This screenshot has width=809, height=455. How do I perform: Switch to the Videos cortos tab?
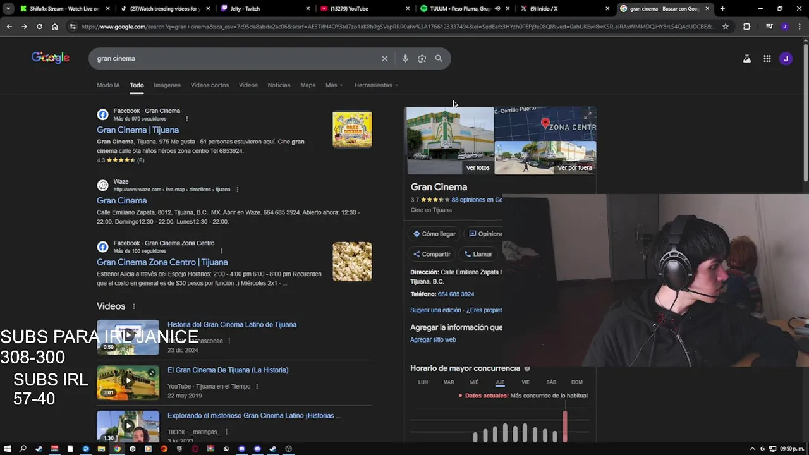[210, 85]
